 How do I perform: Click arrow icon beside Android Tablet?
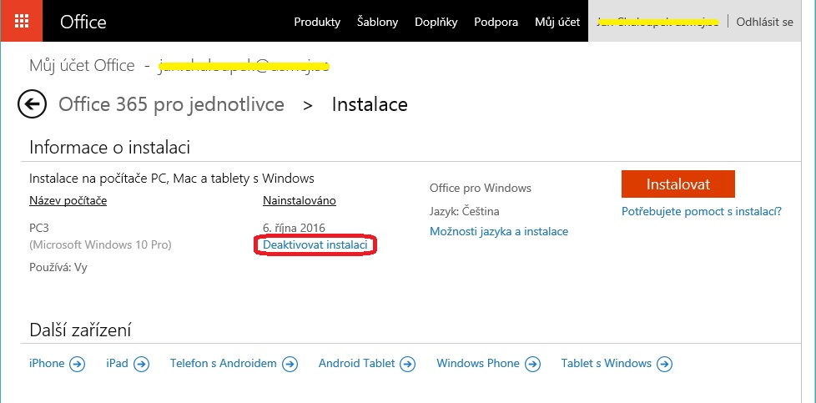tap(407, 364)
